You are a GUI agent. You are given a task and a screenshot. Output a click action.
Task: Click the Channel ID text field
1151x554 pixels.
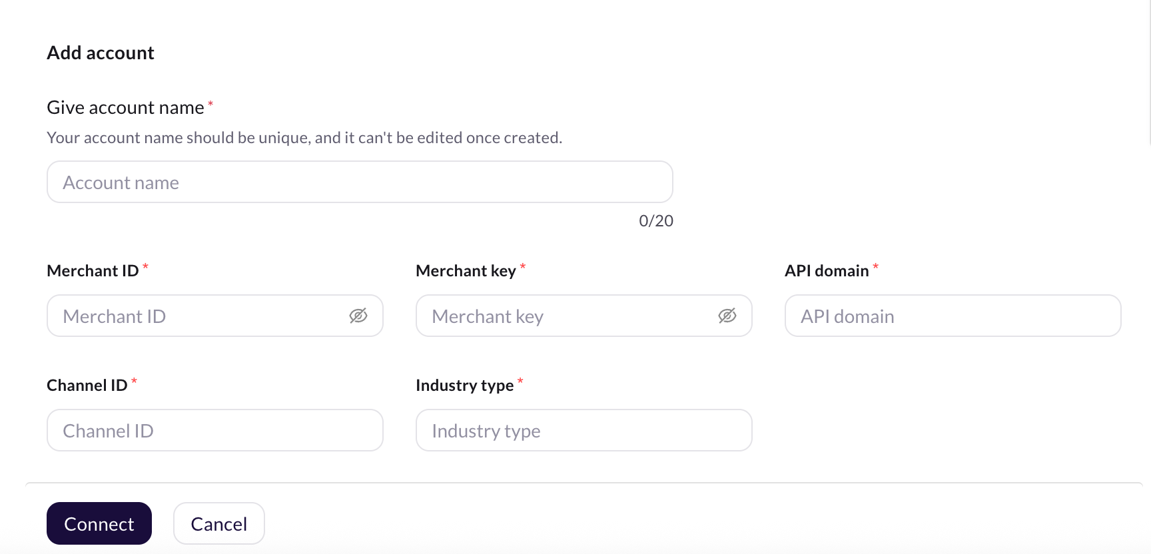pos(215,430)
